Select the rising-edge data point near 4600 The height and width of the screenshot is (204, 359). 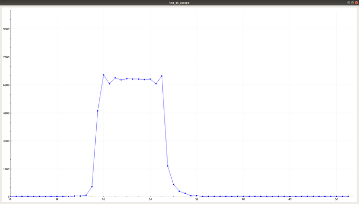[x=98, y=111]
